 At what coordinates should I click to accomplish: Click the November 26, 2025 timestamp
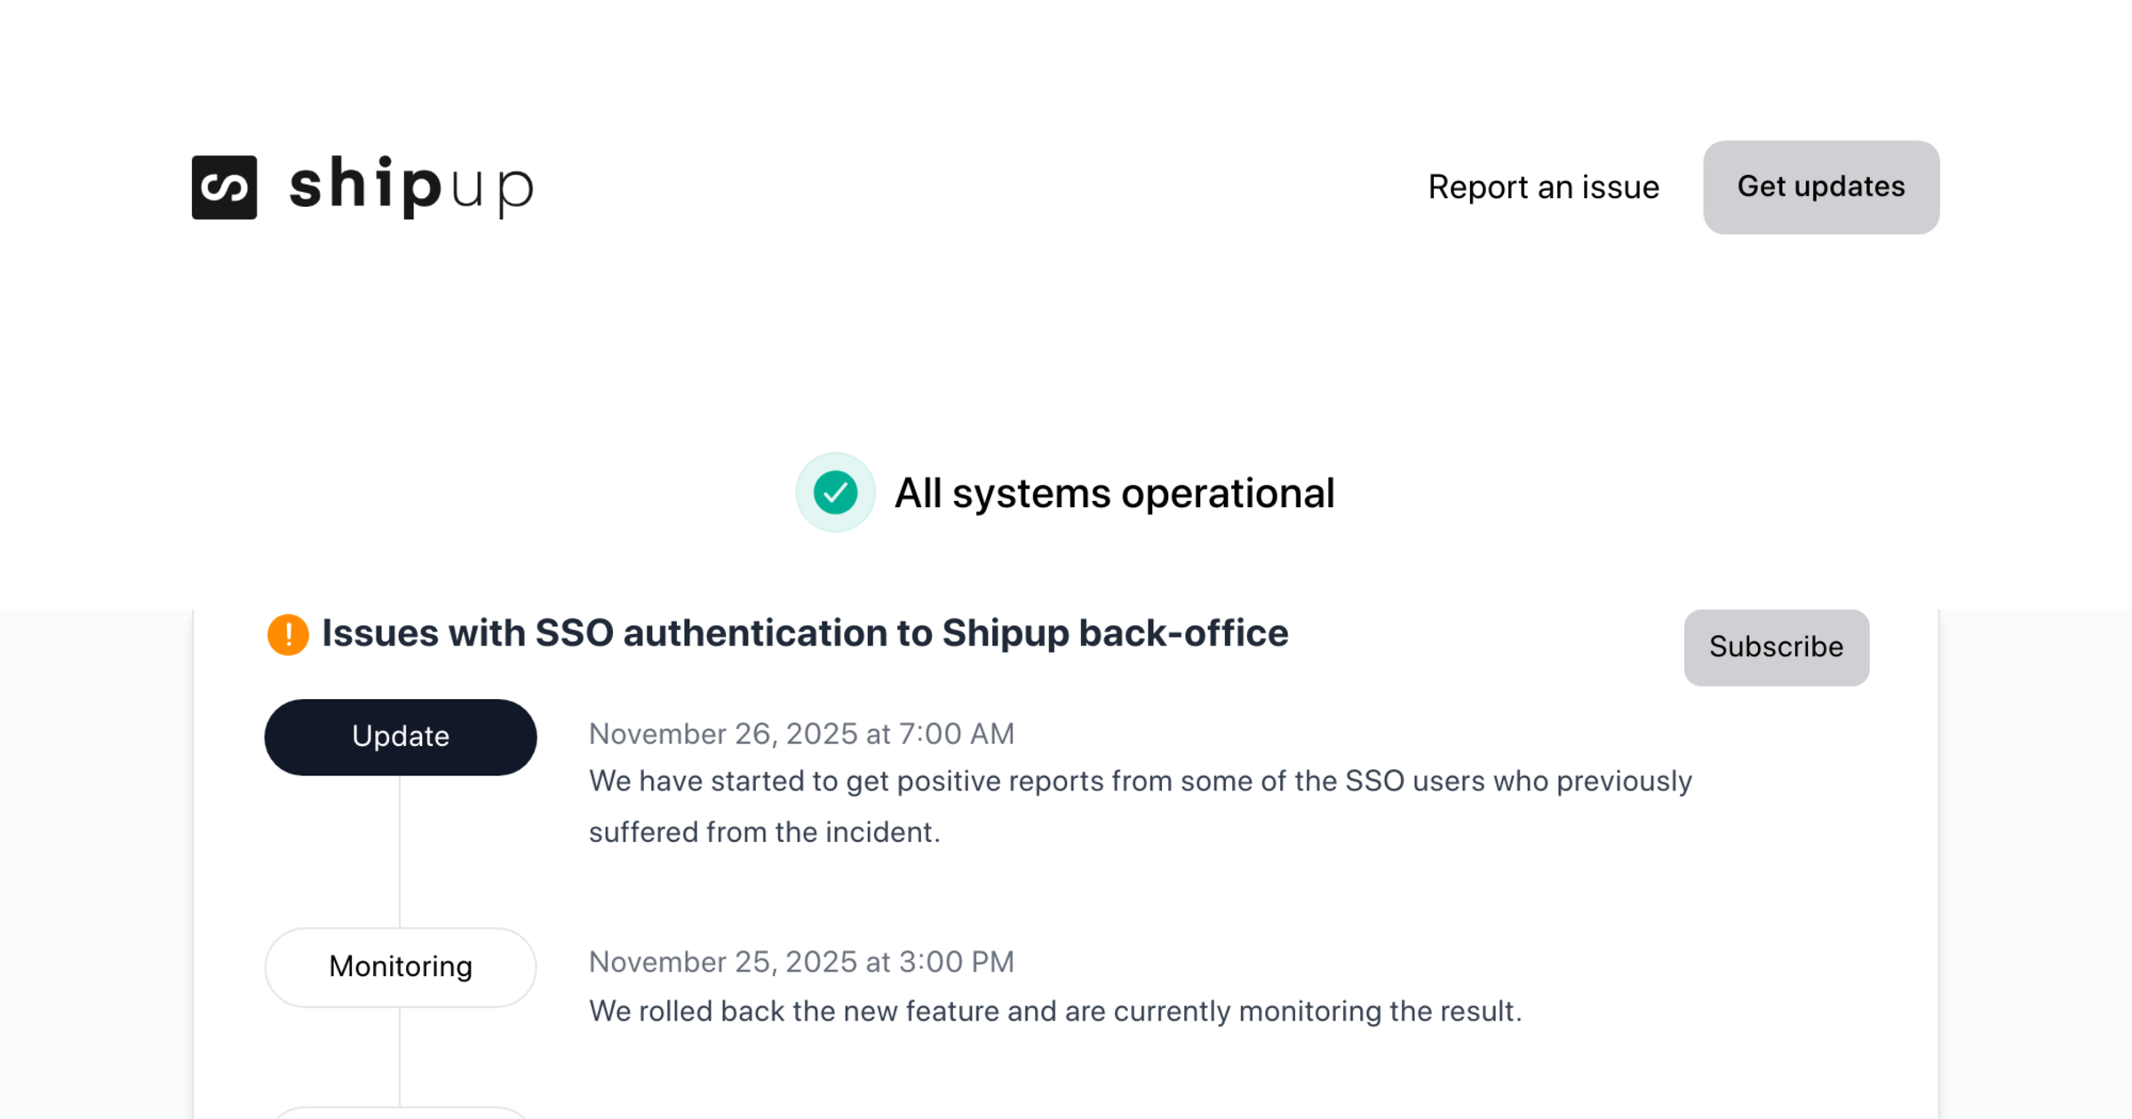pyautogui.click(x=801, y=734)
